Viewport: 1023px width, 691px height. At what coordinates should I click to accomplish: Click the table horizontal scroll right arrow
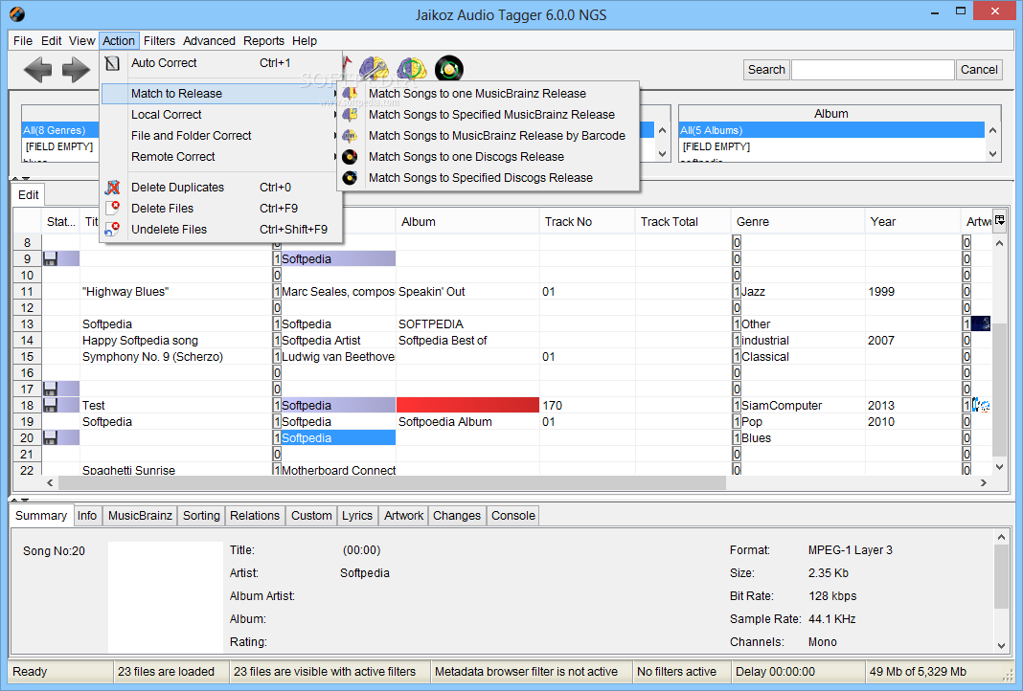983,483
